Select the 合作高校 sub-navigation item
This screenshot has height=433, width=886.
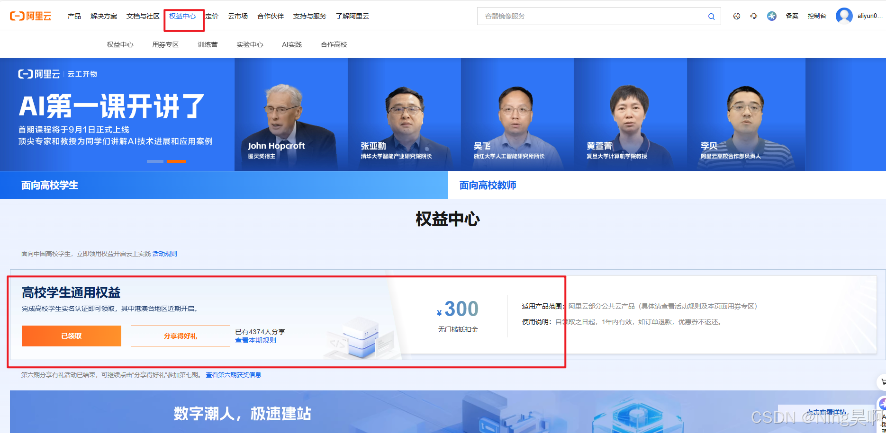334,44
